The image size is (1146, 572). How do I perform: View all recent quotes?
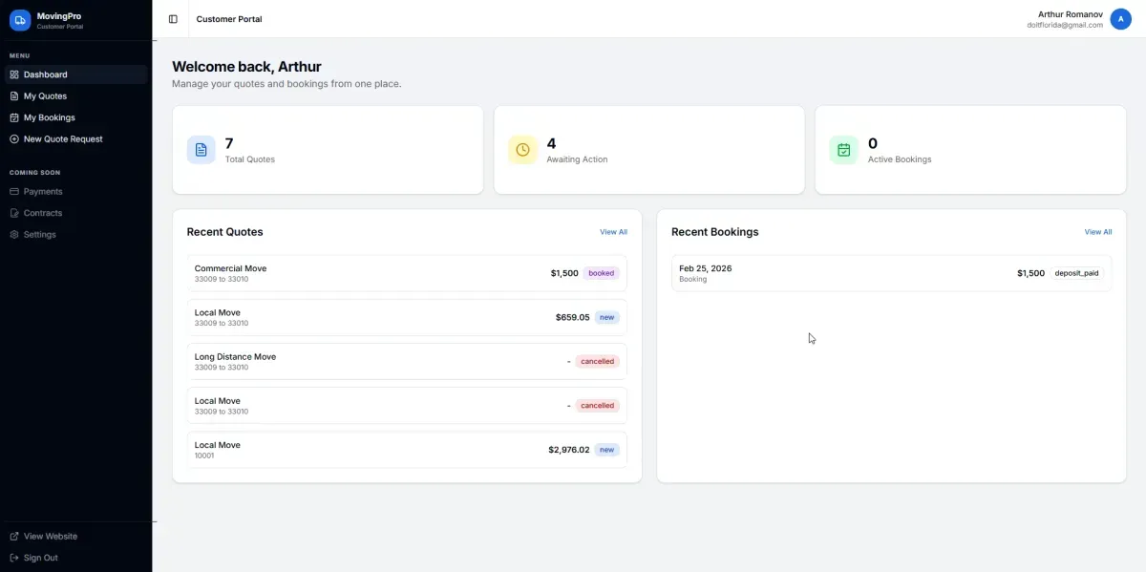(x=613, y=232)
